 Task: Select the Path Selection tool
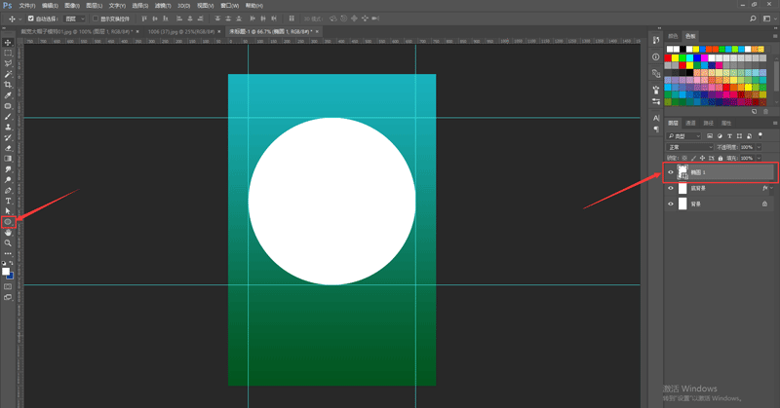(x=8, y=211)
